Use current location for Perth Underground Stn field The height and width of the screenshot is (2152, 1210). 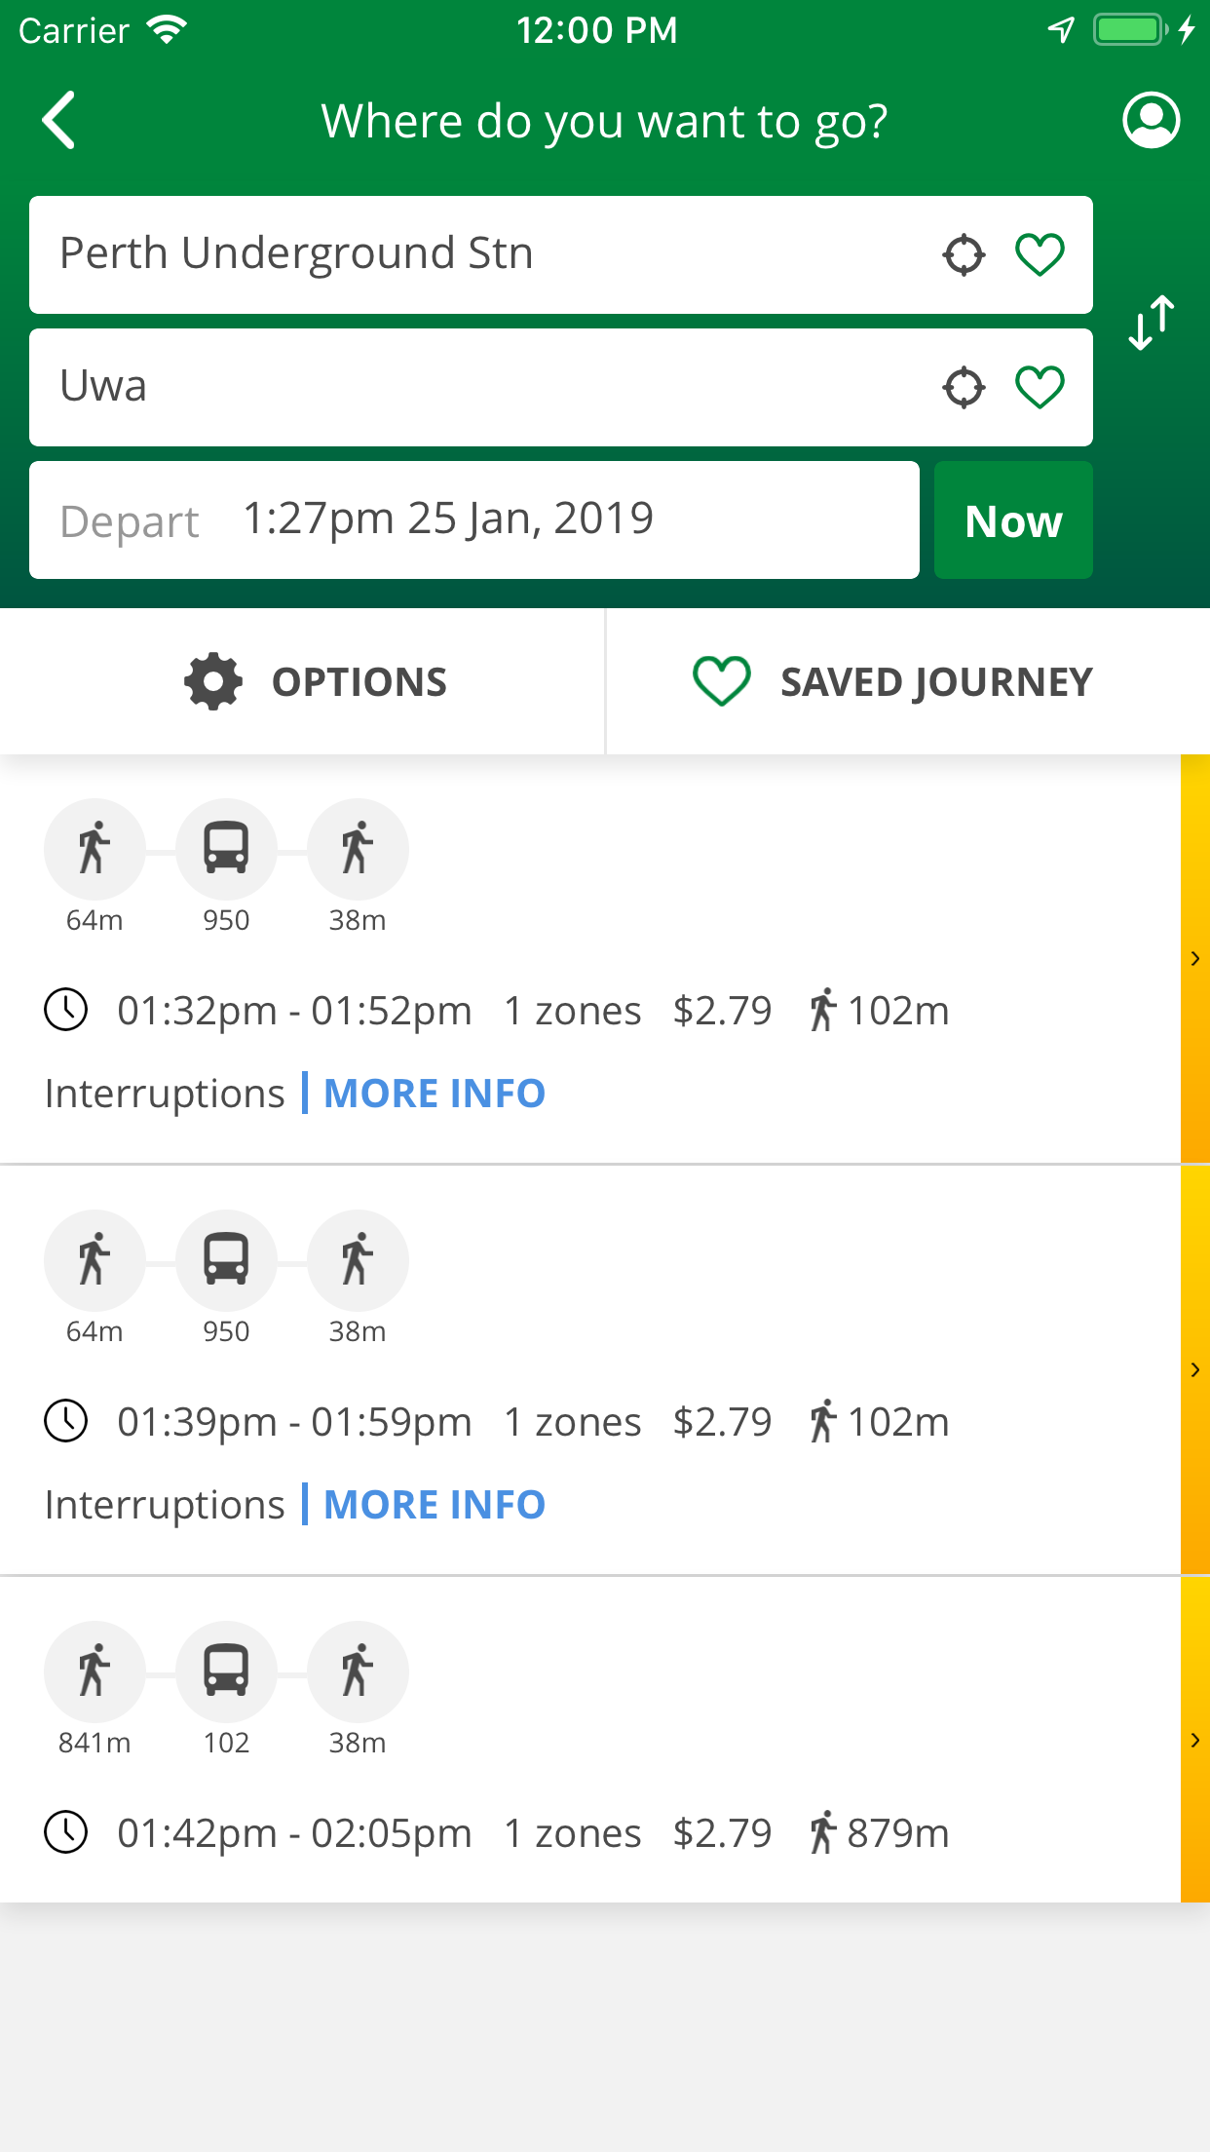[x=964, y=255]
